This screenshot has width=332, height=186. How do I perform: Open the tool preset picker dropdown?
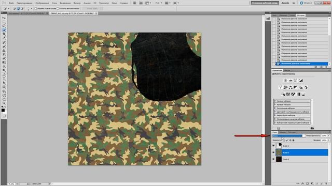click(x=8, y=9)
